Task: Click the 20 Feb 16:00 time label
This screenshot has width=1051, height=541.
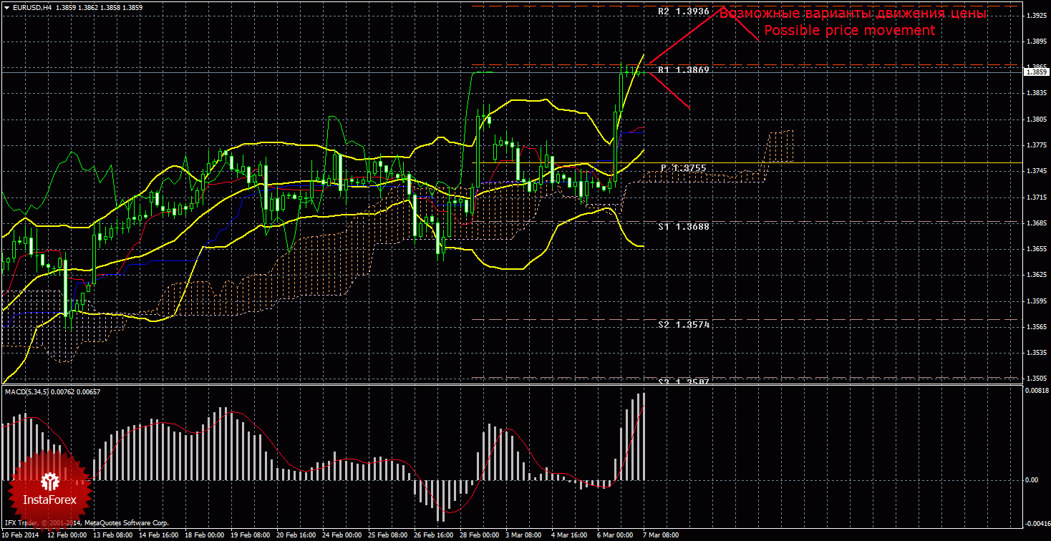Action: click(296, 535)
